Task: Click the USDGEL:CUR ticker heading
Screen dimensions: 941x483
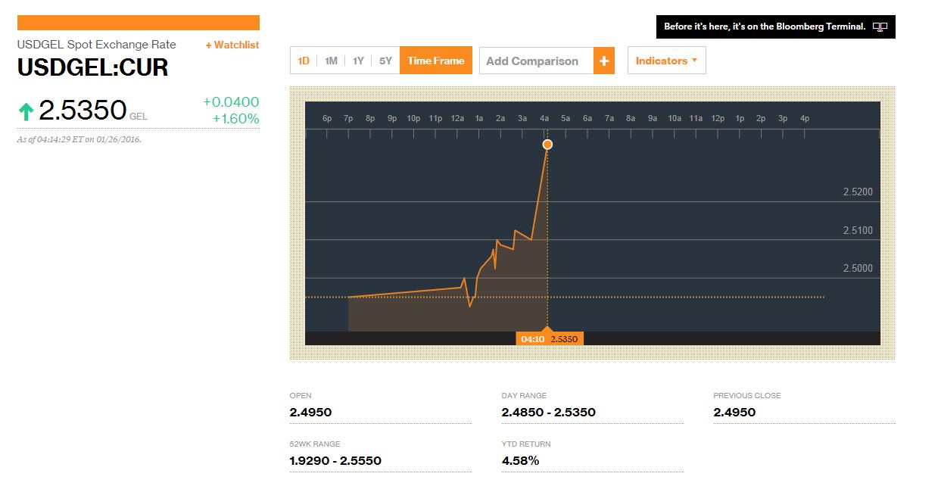Action: (92, 68)
